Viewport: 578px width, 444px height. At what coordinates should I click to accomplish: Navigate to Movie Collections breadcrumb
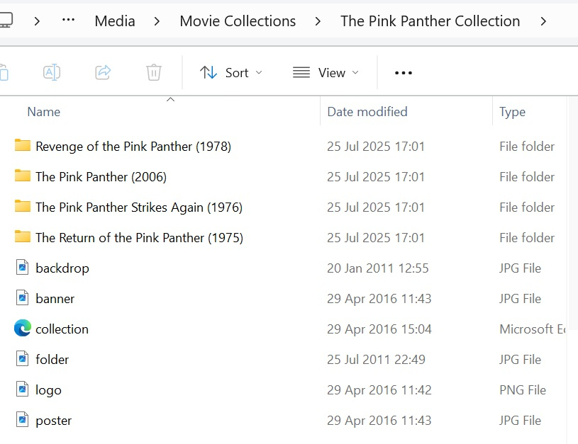click(x=238, y=21)
